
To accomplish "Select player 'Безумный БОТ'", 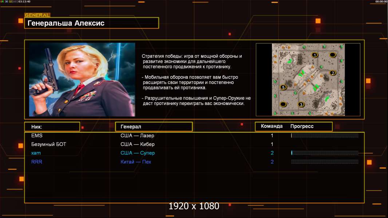I will [48, 144].
